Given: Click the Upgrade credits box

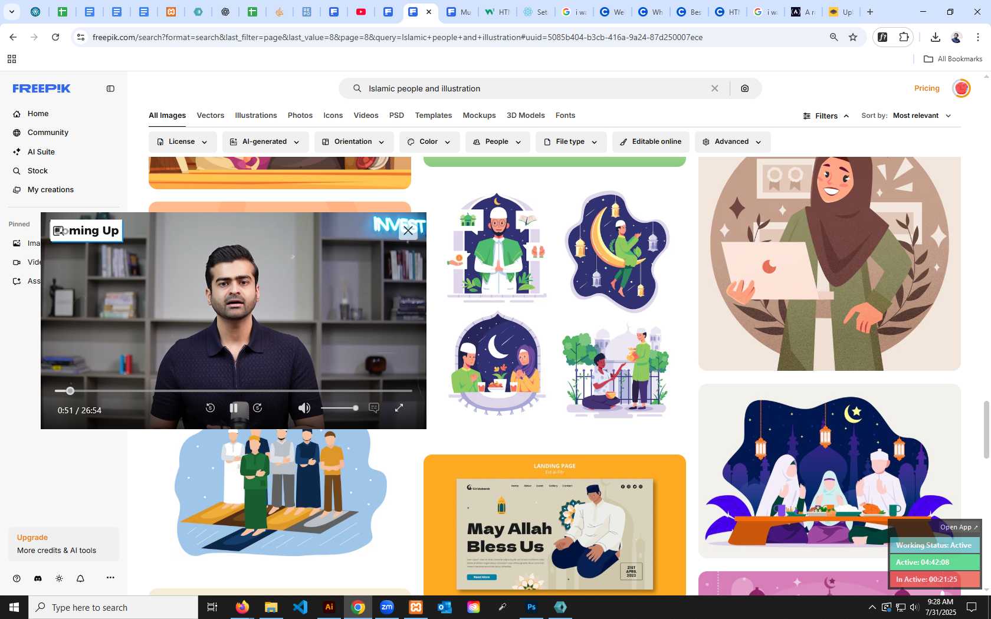Looking at the screenshot, I should coord(64,544).
